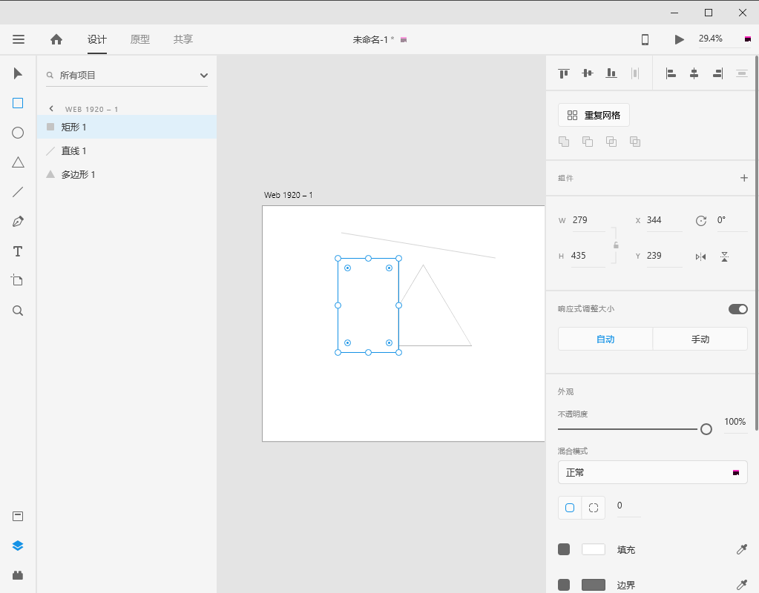Select the Ellipse tool
The height and width of the screenshot is (593, 759).
click(x=18, y=133)
